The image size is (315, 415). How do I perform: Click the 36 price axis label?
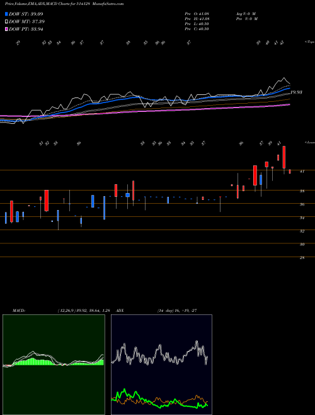click(x=302, y=204)
